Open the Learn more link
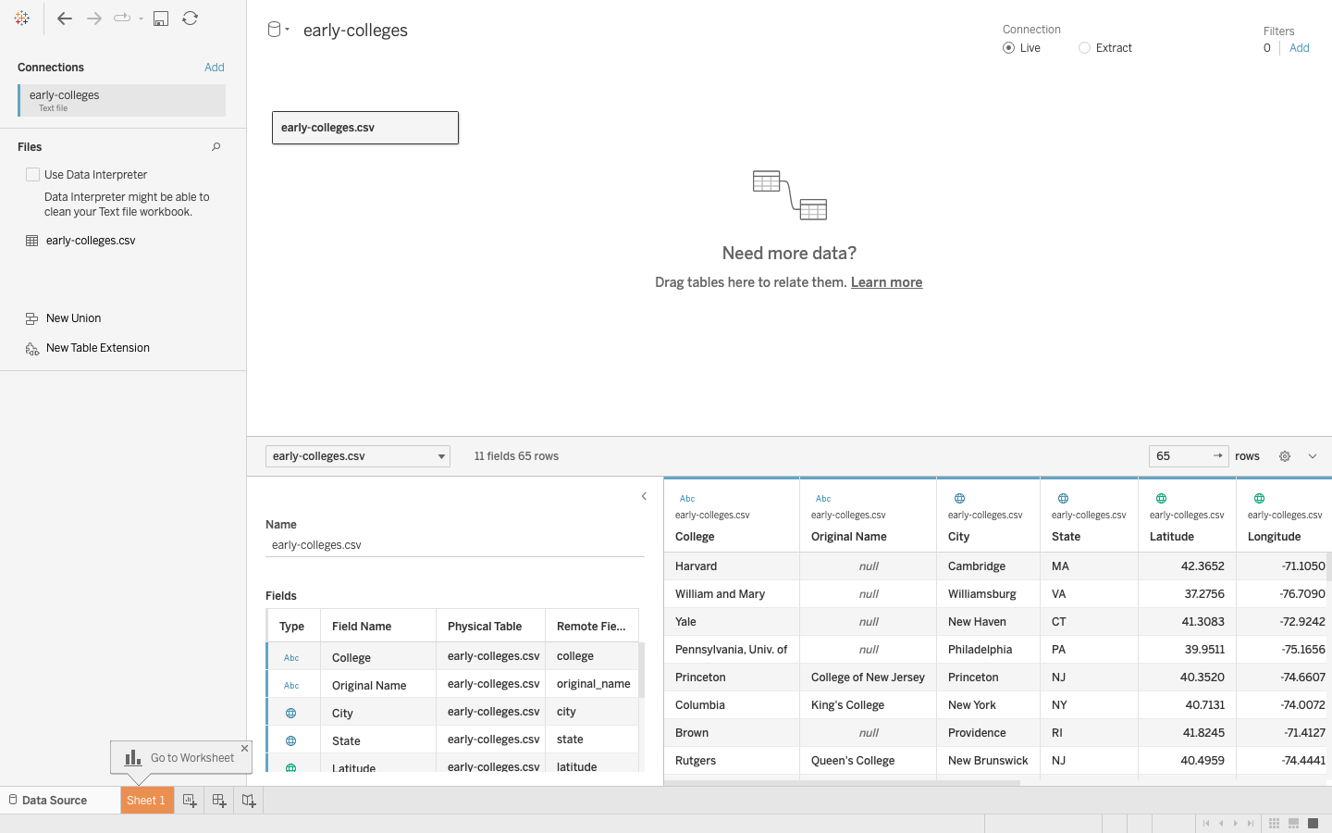The image size is (1332, 833). click(x=886, y=282)
